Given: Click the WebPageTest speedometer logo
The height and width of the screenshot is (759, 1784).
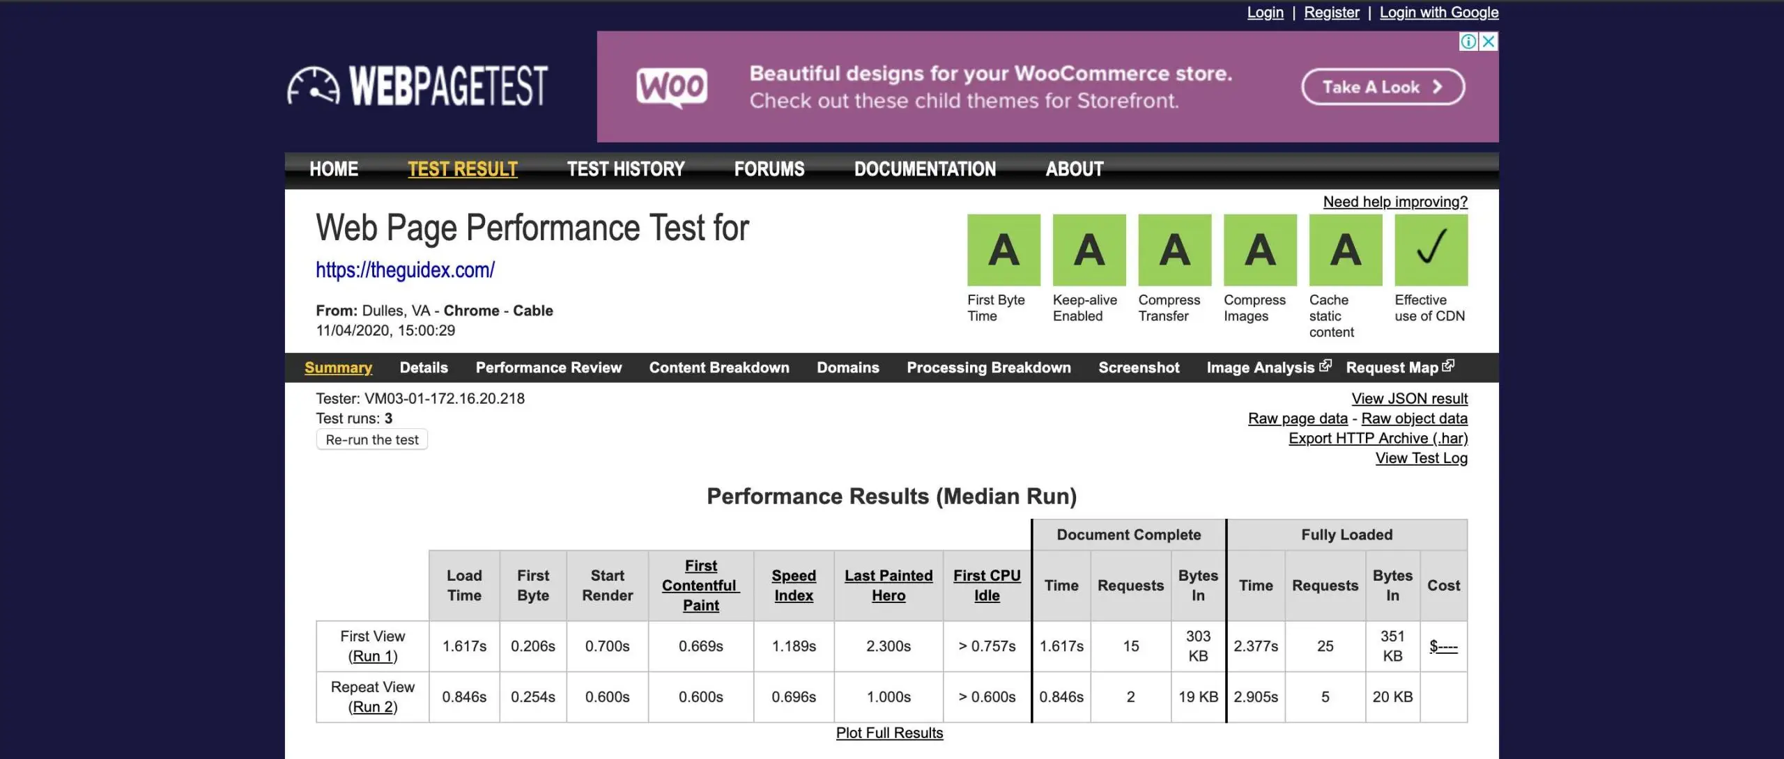Looking at the screenshot, I should (313, 86).
